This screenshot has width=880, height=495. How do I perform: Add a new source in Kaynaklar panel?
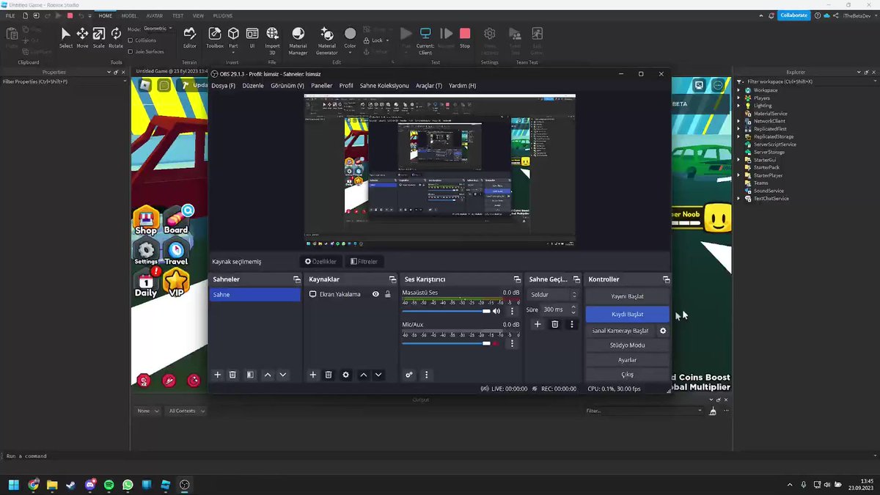click(313, 375)
